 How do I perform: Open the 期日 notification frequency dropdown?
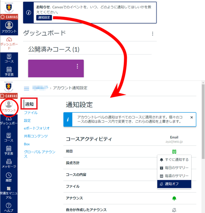174,151
